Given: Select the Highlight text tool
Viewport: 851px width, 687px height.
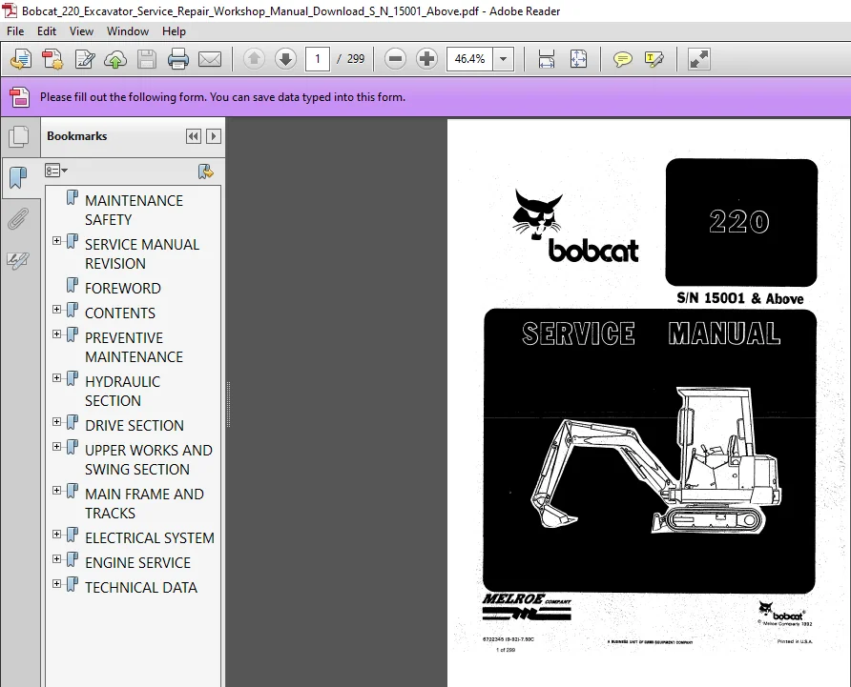Looking at the screenshot, I should (654, 58).
